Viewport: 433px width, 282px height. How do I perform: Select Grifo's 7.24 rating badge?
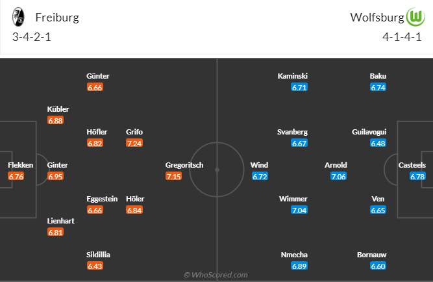tap(134, 143)
